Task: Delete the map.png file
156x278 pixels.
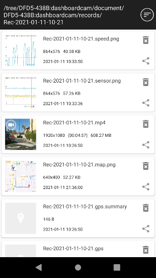Action: (146, 166)
